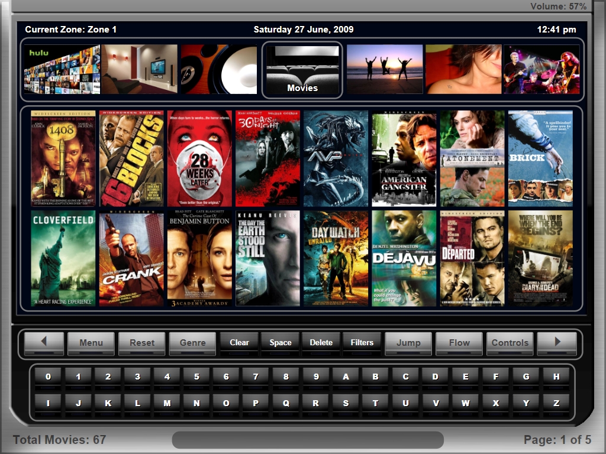Open the Deja Vu movie poster
Image resolution: width=606 pixels, height=454 pixels.
pos(404,258)
